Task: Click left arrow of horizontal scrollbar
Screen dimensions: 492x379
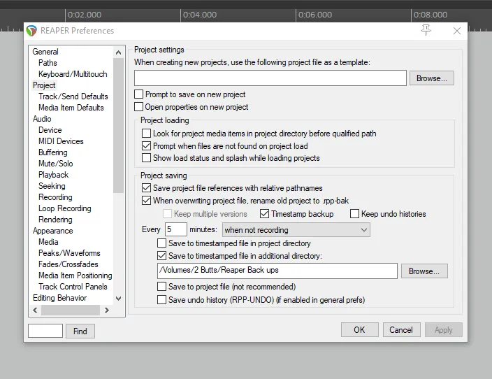Action: (35, 310)
